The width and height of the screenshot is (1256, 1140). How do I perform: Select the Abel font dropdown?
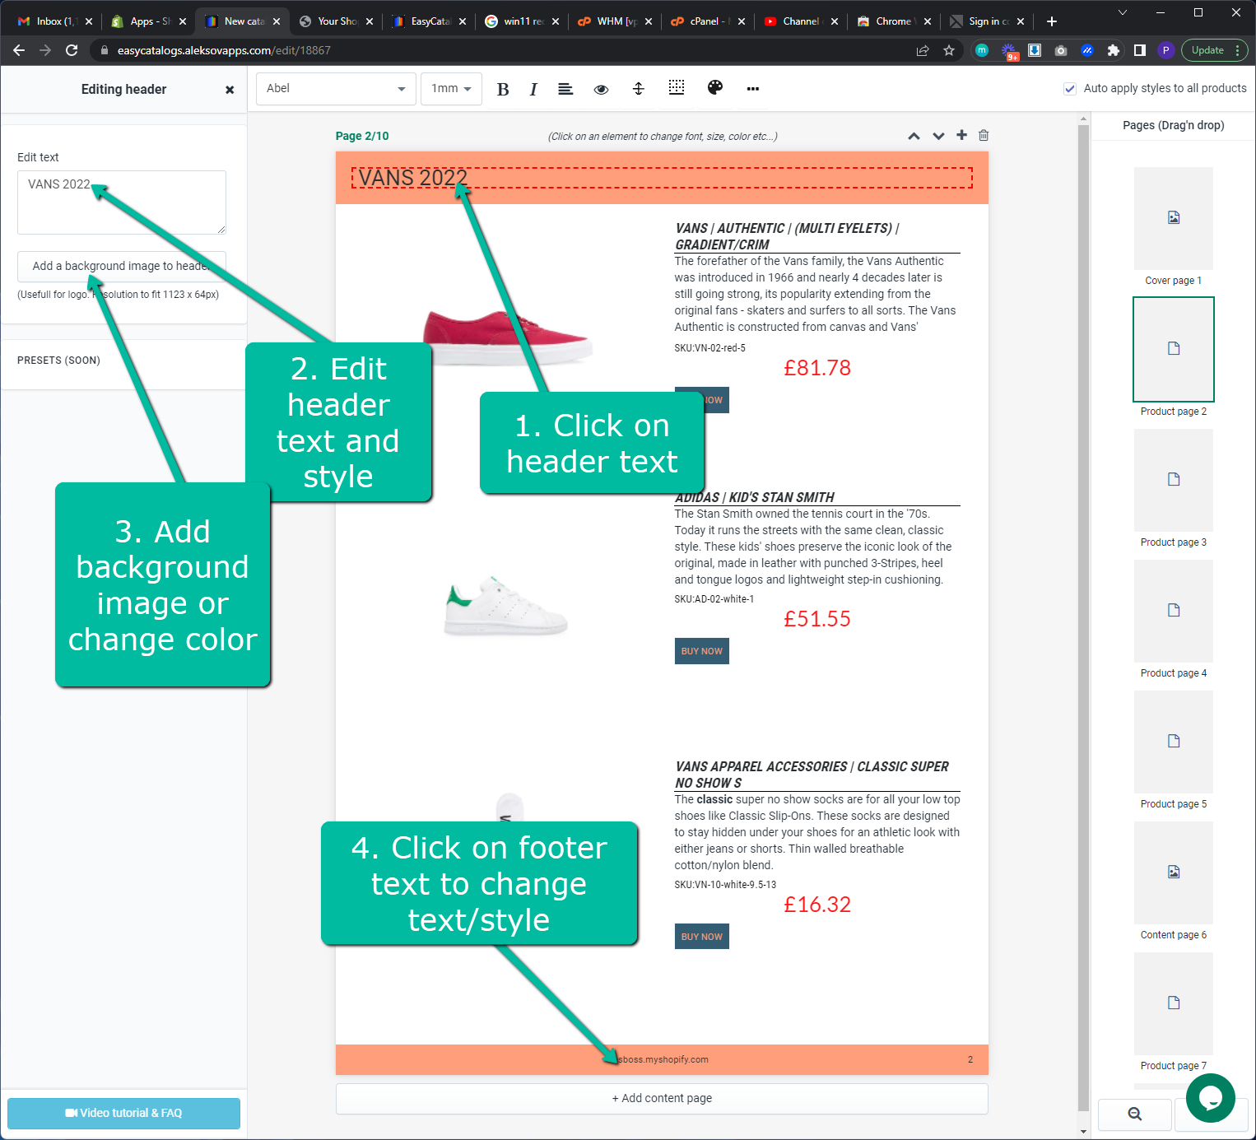pyautogui.click(x=336, y=89)
